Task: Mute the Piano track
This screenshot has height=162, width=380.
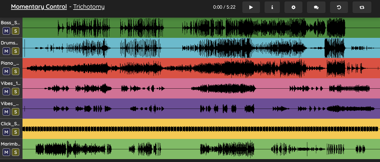Action: click(6, 71)
